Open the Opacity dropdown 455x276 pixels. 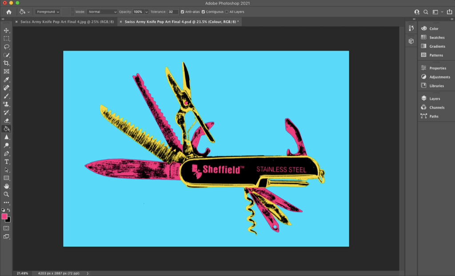[x=147, y=12]
